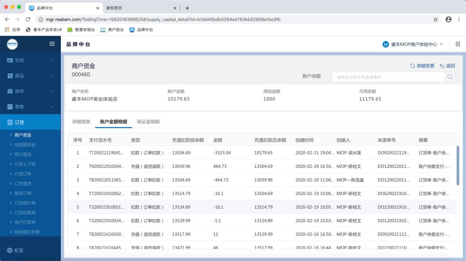Open Chrome three-dot menu

459,19
